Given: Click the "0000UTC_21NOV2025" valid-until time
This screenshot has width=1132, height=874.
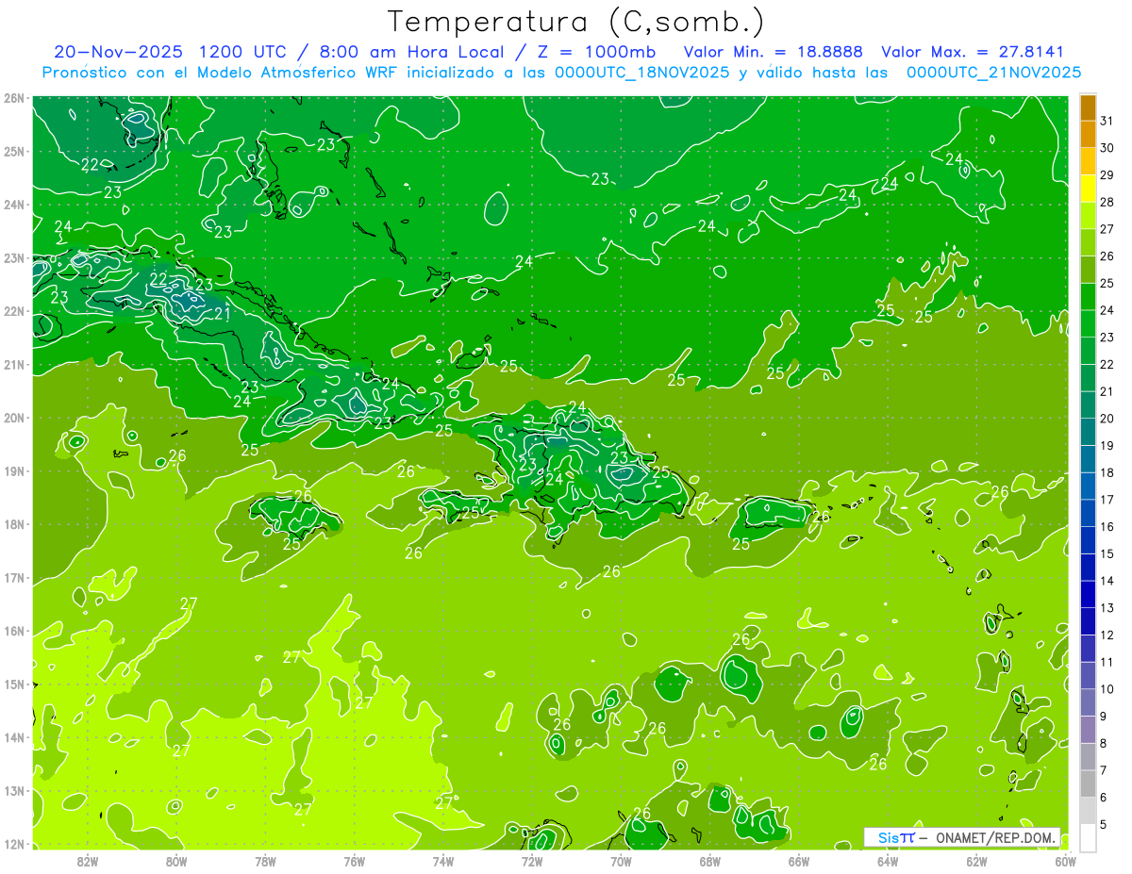Looking at the screenshot, I should coord(993,72).
